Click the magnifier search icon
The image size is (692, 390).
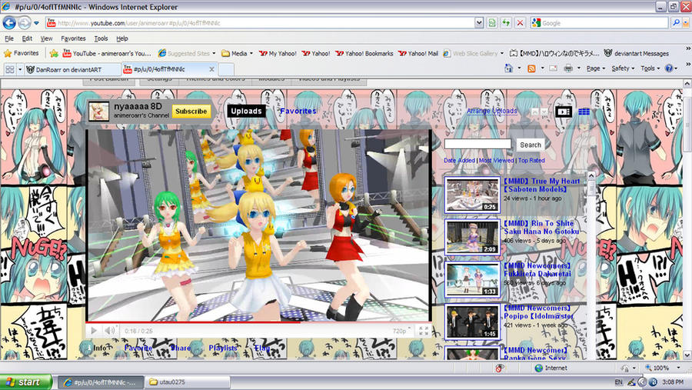point(675,23)
